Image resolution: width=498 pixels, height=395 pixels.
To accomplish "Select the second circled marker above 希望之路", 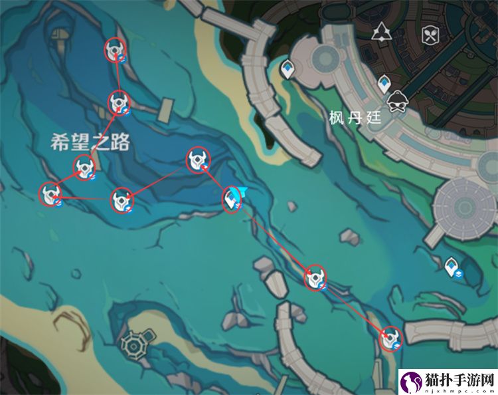I will 119,103.
